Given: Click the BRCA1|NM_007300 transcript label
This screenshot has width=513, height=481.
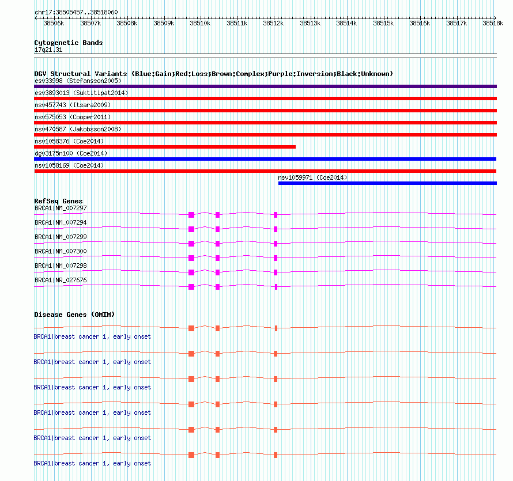Looking at the screenshot, I should click(61, 251).
